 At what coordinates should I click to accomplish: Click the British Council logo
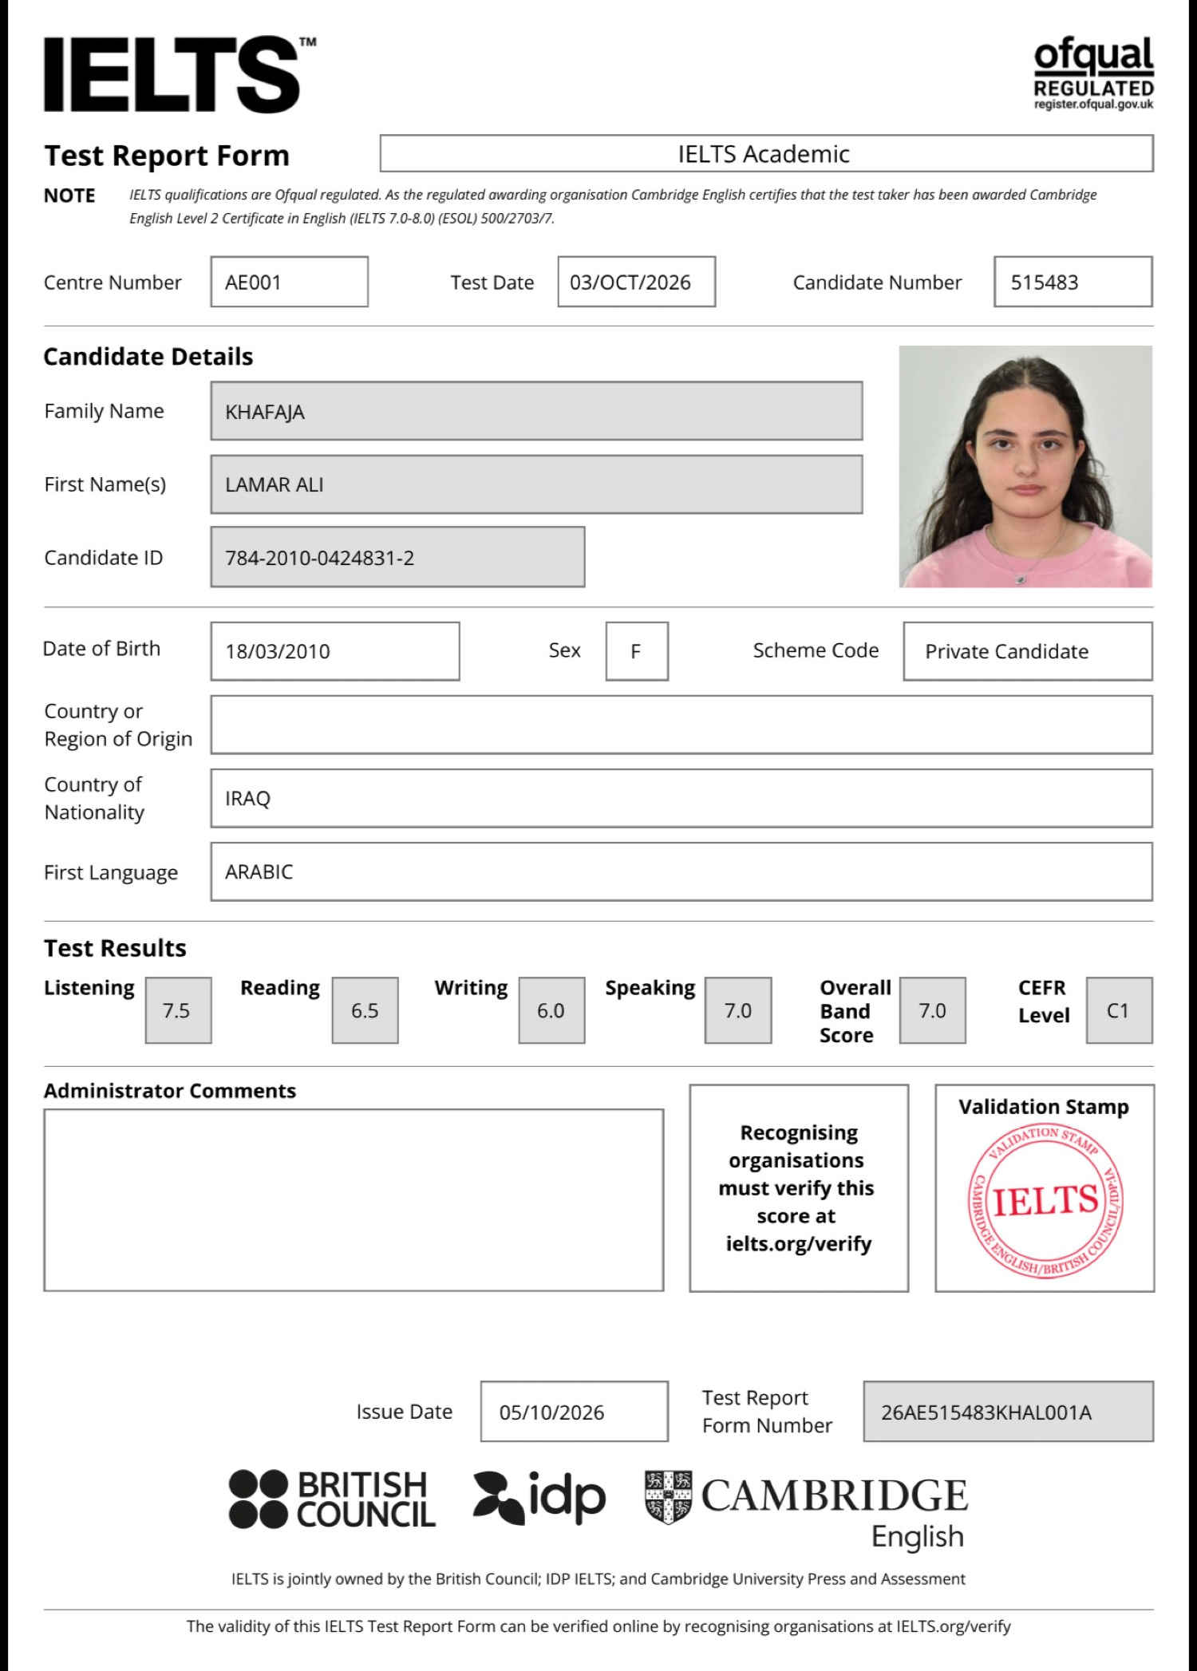tap(332, 1499)
